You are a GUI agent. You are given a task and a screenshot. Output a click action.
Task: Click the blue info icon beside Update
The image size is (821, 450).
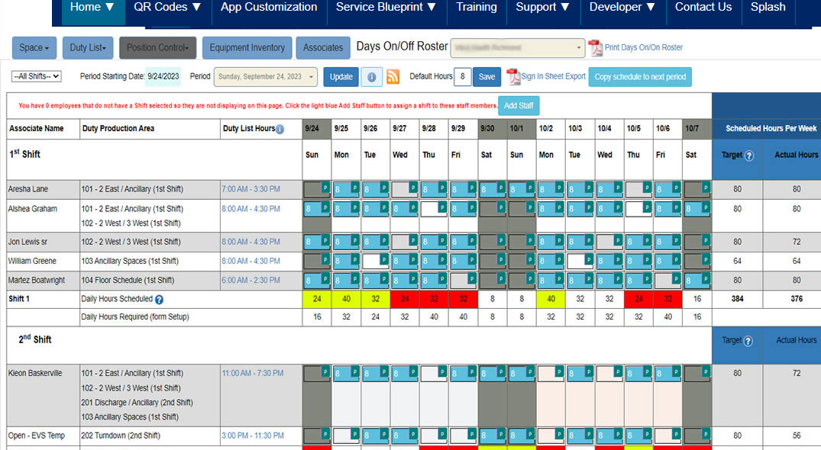click(371, 77)
